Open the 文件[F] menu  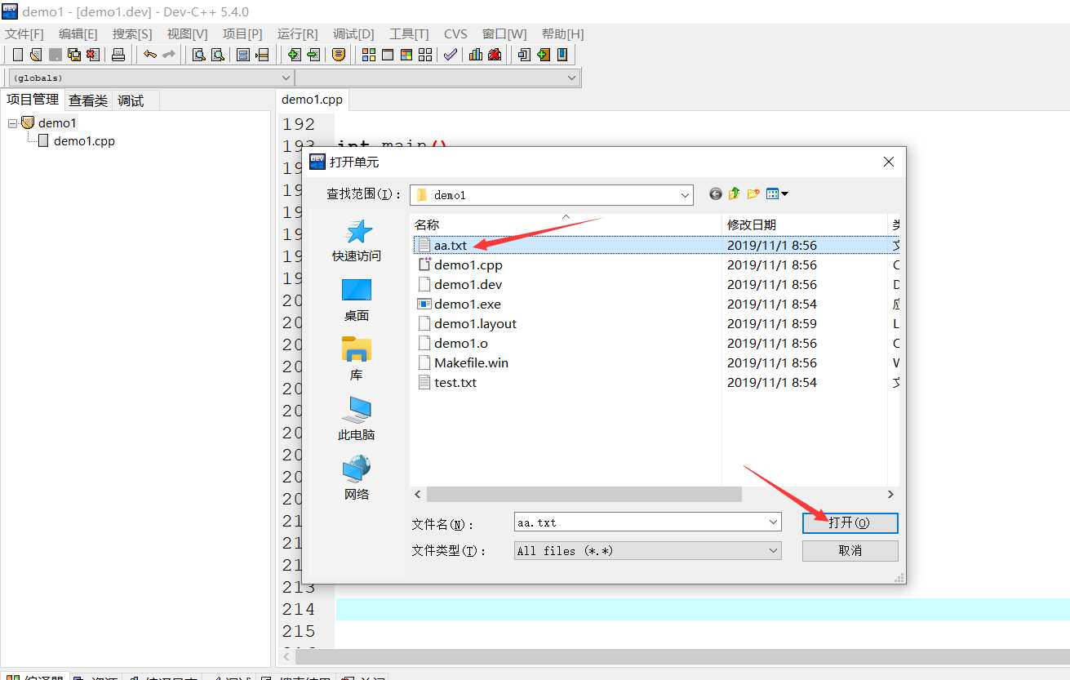tap(24, 33)
